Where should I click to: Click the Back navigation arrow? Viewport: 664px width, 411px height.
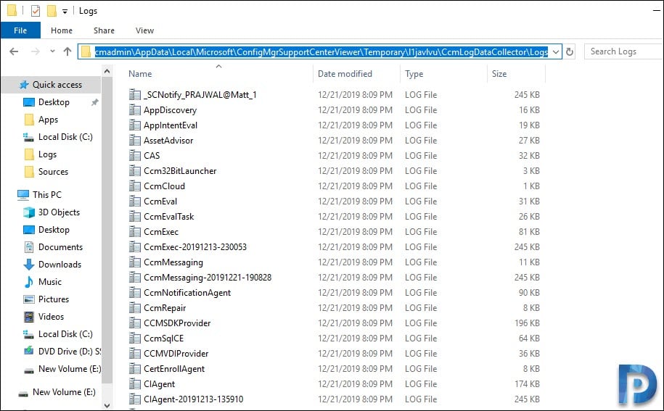[x=14, y=51]
